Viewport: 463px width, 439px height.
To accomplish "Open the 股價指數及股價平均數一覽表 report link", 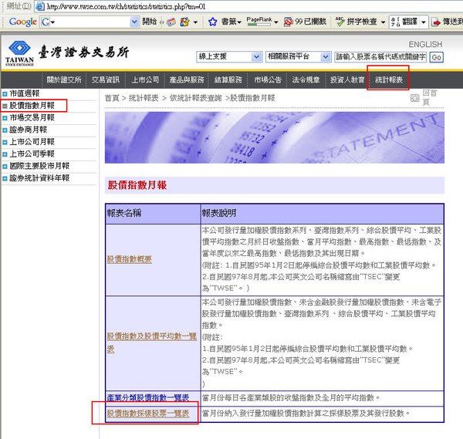I will pyautogui.click(x=152, y=343).
